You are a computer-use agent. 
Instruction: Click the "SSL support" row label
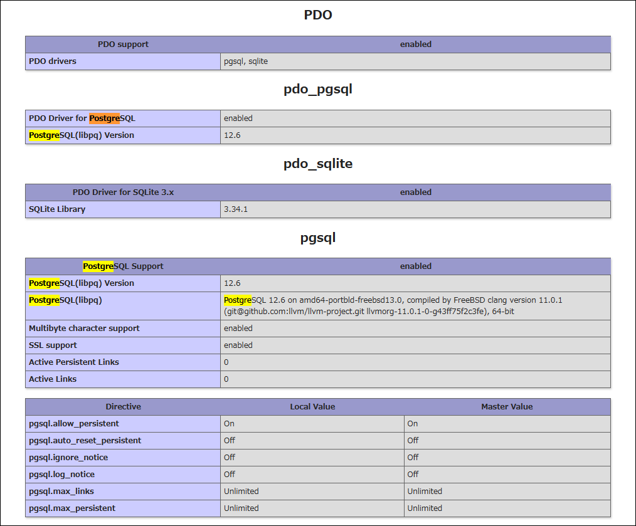click(53, 345)
